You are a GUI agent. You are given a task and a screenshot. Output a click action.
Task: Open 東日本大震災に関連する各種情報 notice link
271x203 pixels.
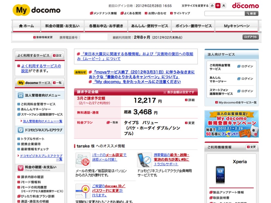135,56
